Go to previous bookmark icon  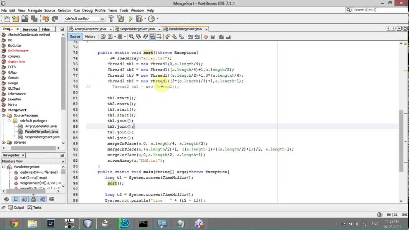(167, 37)
